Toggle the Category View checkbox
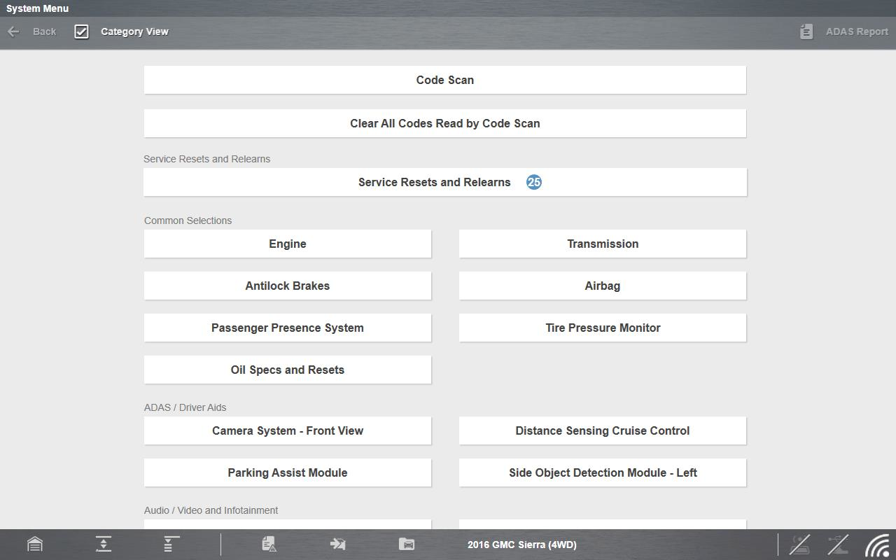 pos(82,31)
